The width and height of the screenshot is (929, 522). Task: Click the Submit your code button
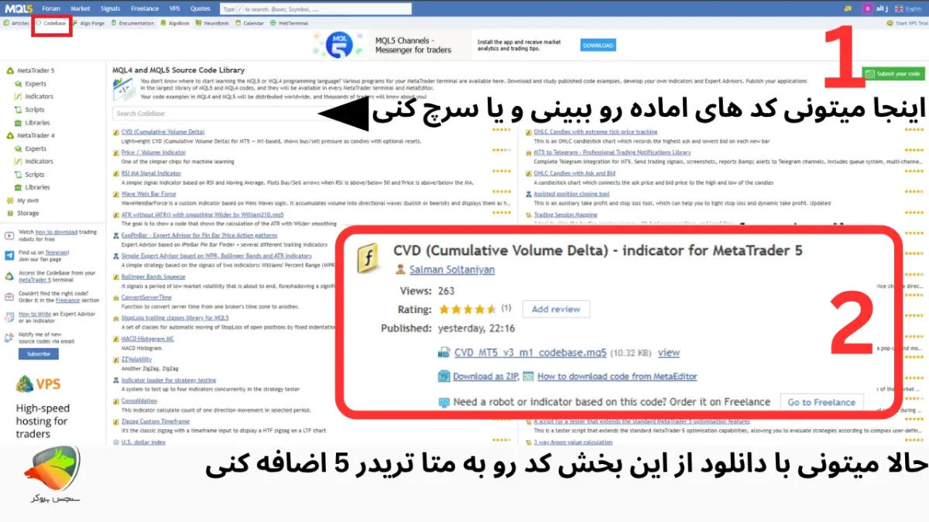[x=893, y=73]
